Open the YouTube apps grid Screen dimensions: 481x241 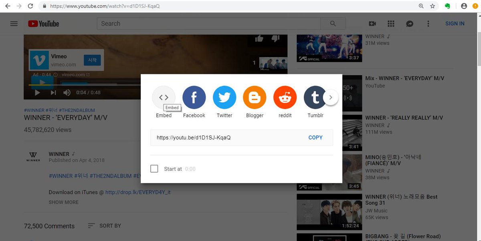pyautogui.click(x=391, y=24)
